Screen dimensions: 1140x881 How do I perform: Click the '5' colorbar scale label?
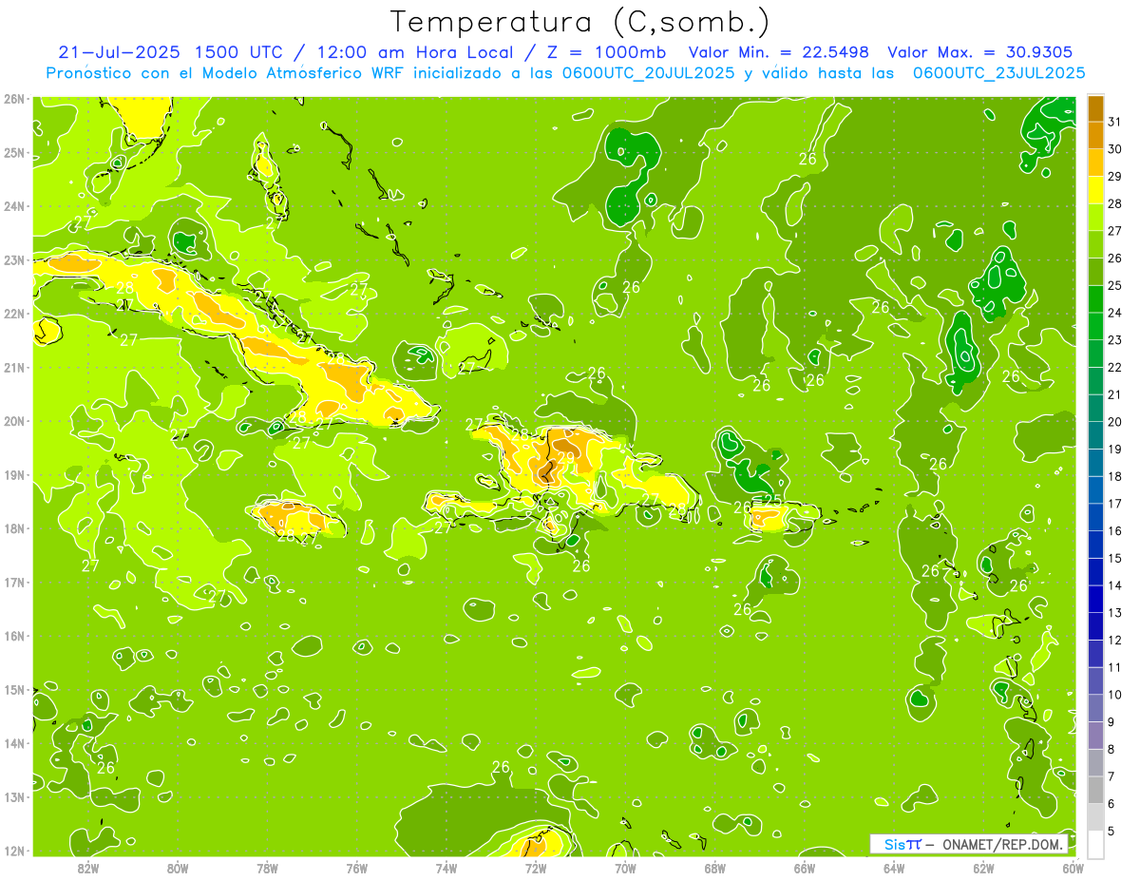click(1111, 832)
